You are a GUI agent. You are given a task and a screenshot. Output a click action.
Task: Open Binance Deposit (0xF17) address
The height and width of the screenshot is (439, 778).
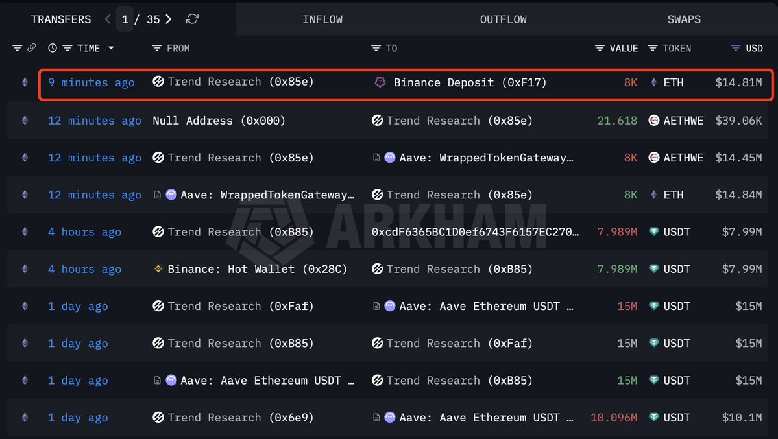point(470,82)
